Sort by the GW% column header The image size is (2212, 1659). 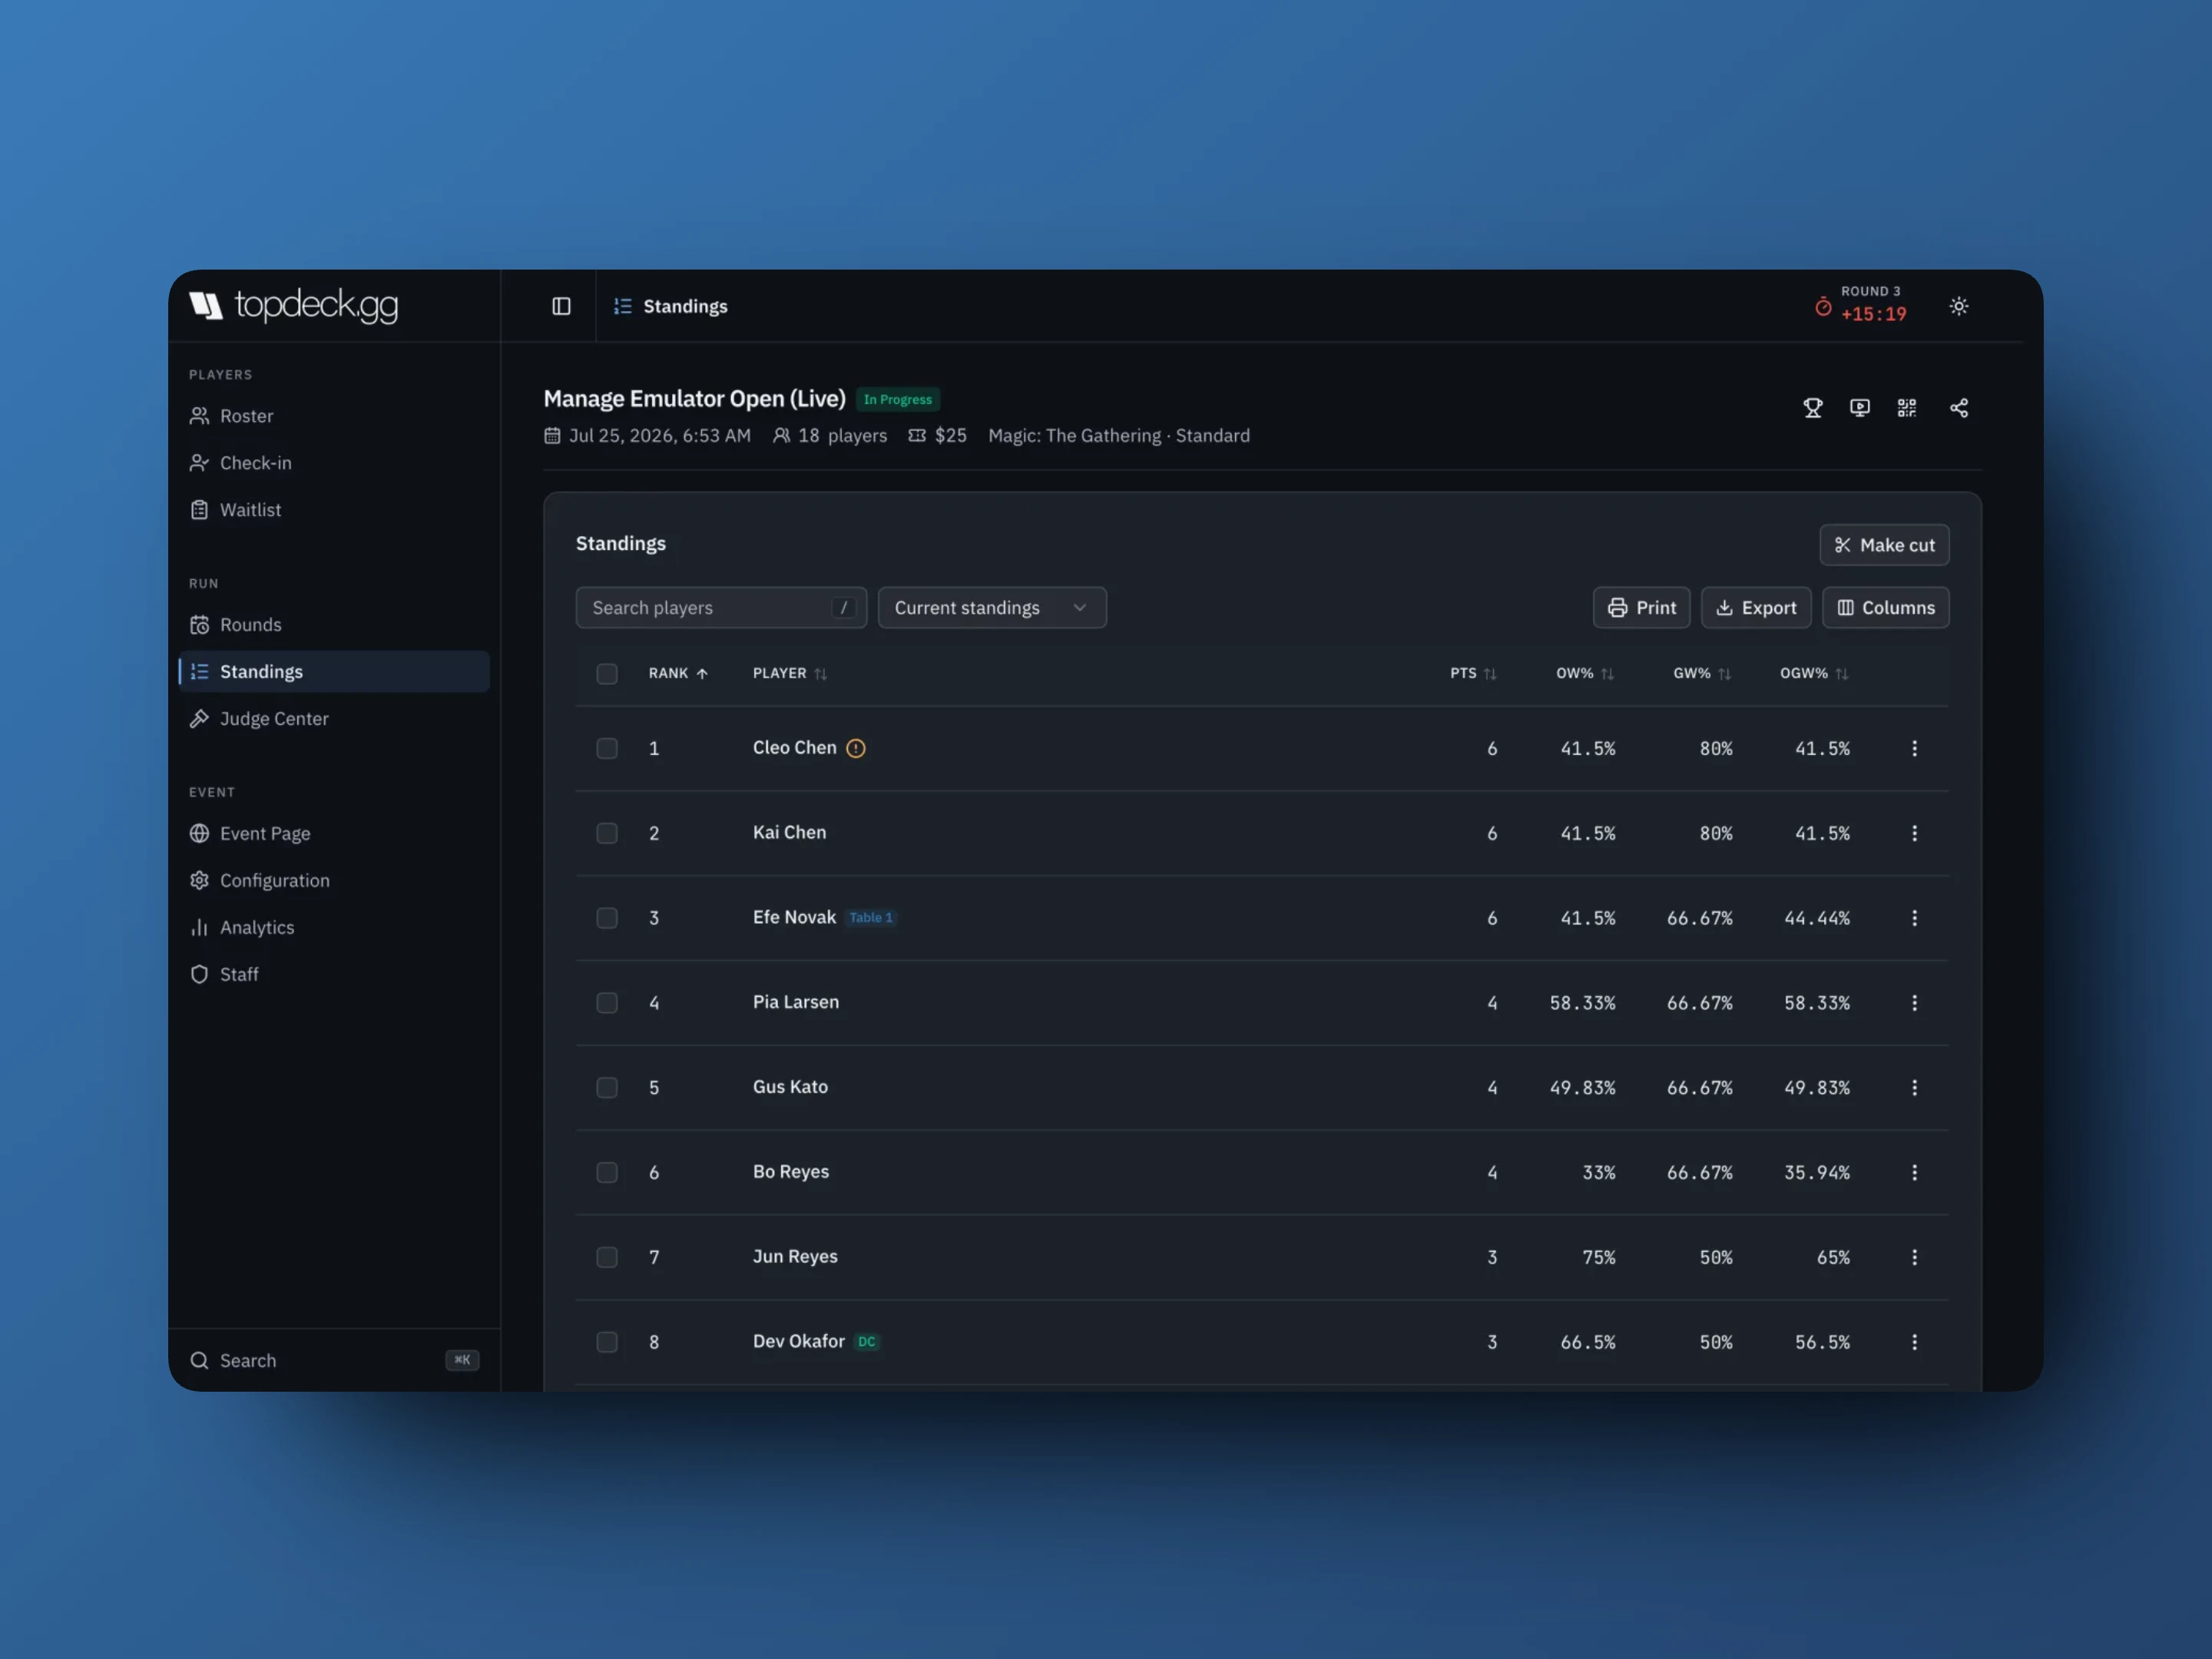(1701, 674)
